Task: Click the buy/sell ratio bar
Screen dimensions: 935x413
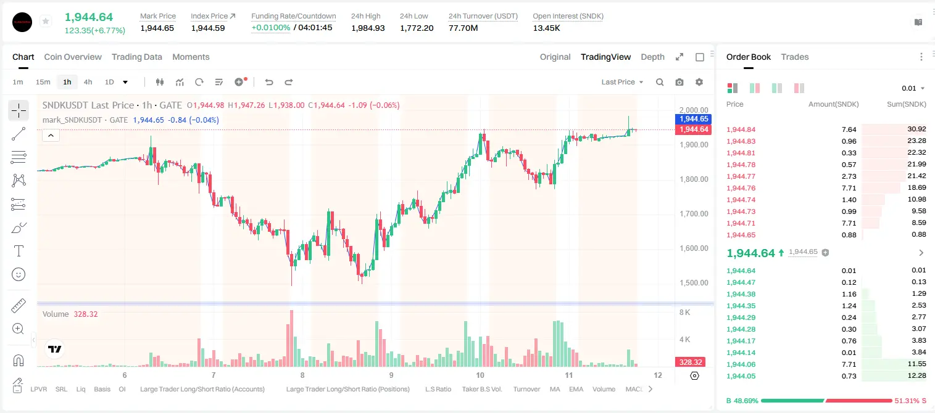Action: click(x=826, y=401)
